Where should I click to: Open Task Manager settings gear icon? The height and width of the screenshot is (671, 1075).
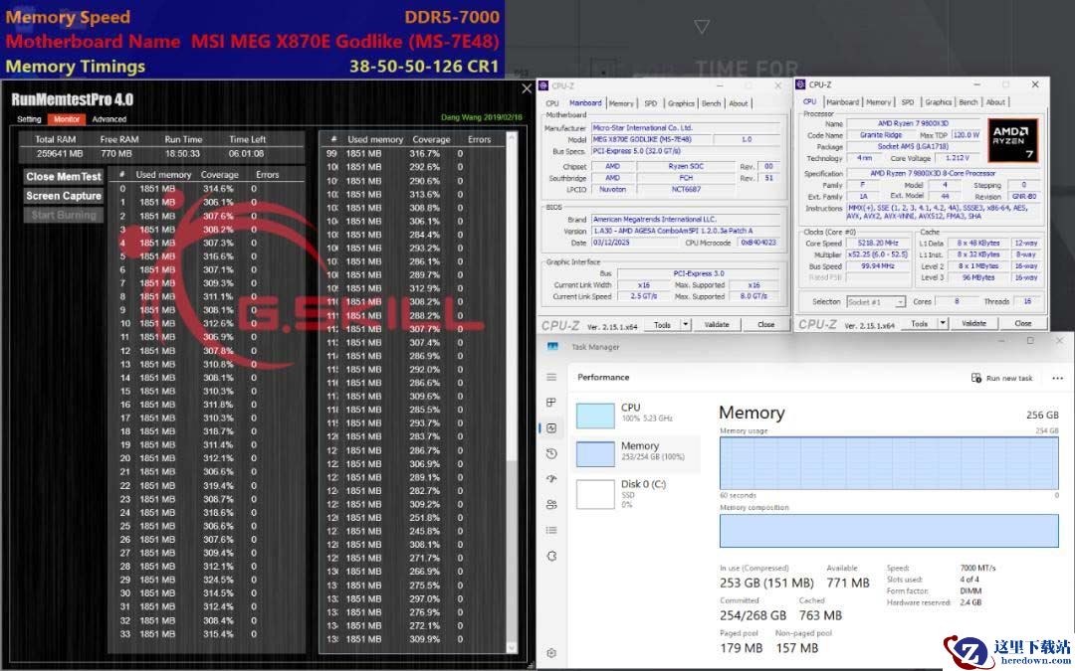(551, 652)
